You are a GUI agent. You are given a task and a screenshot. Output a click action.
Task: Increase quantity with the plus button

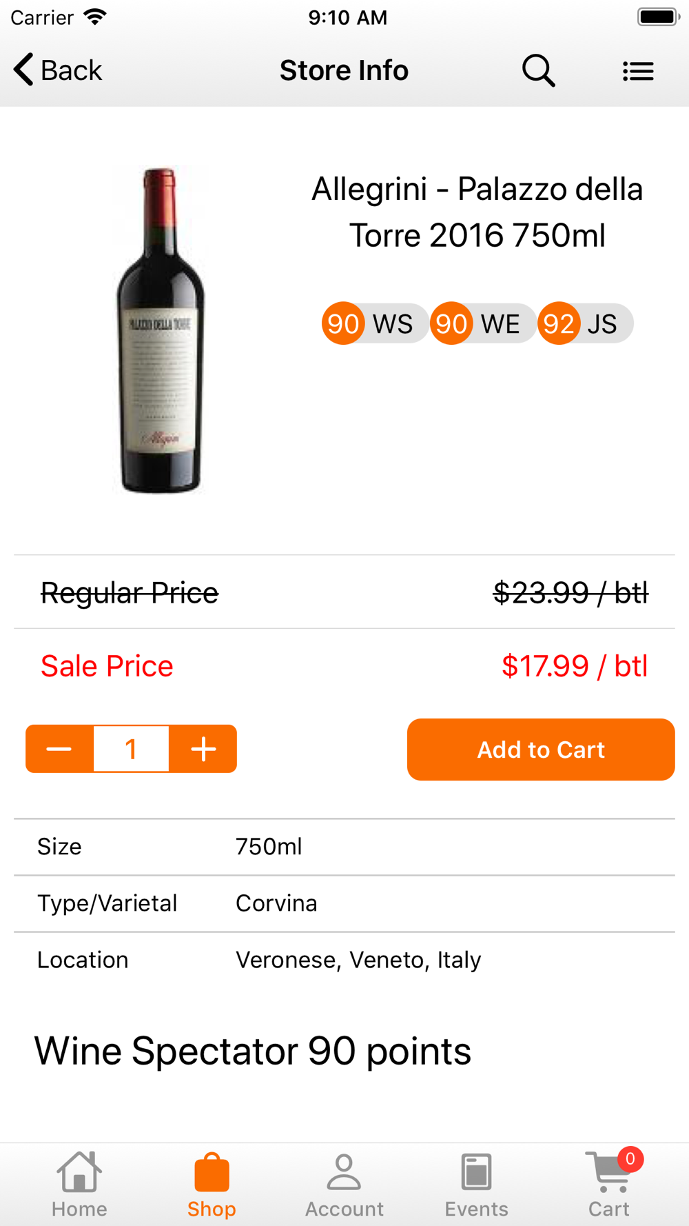[203, 749]
